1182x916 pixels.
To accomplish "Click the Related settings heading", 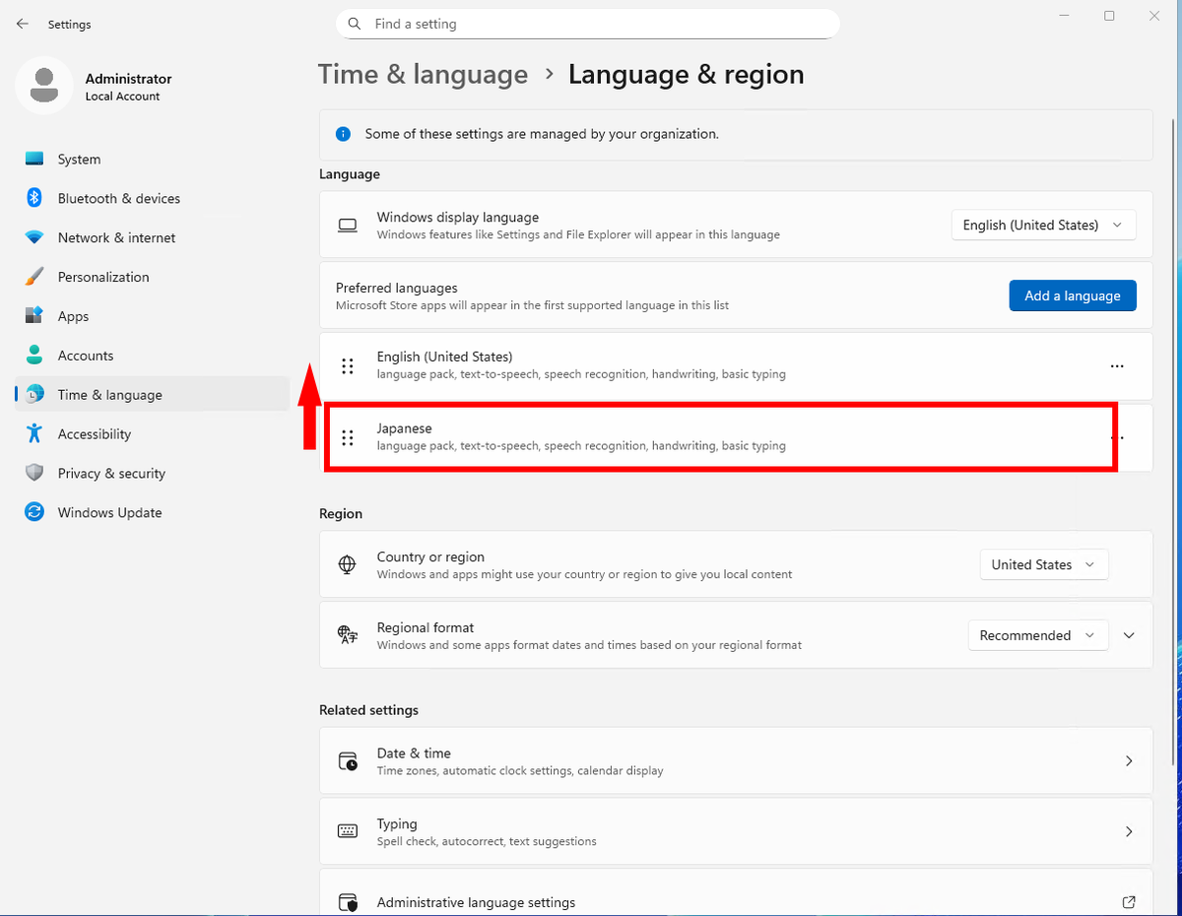I will click(368, 710).
